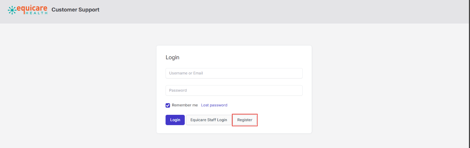Click the Login heading in the card

pos(172,58)
